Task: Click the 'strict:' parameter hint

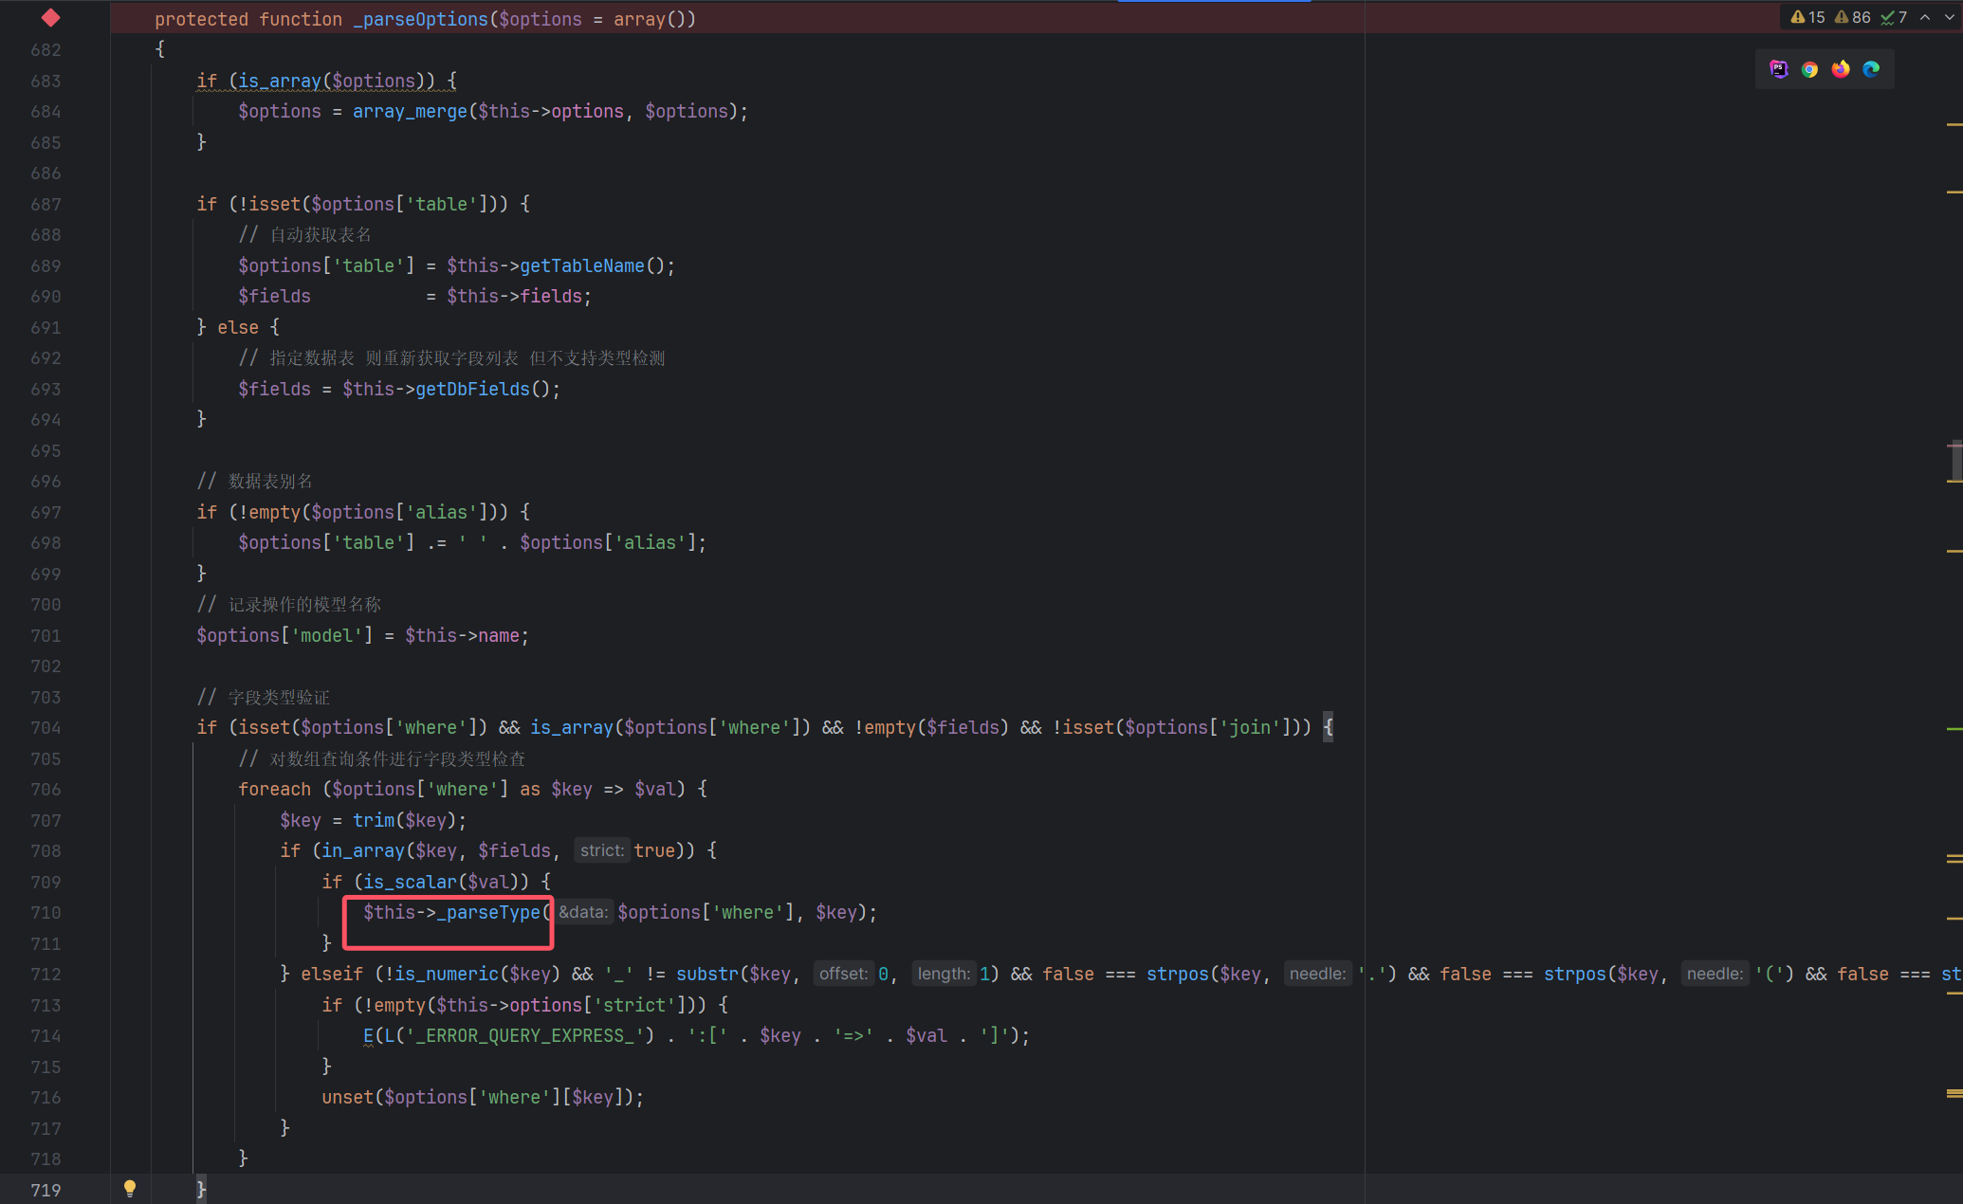Action: (602, 850)
